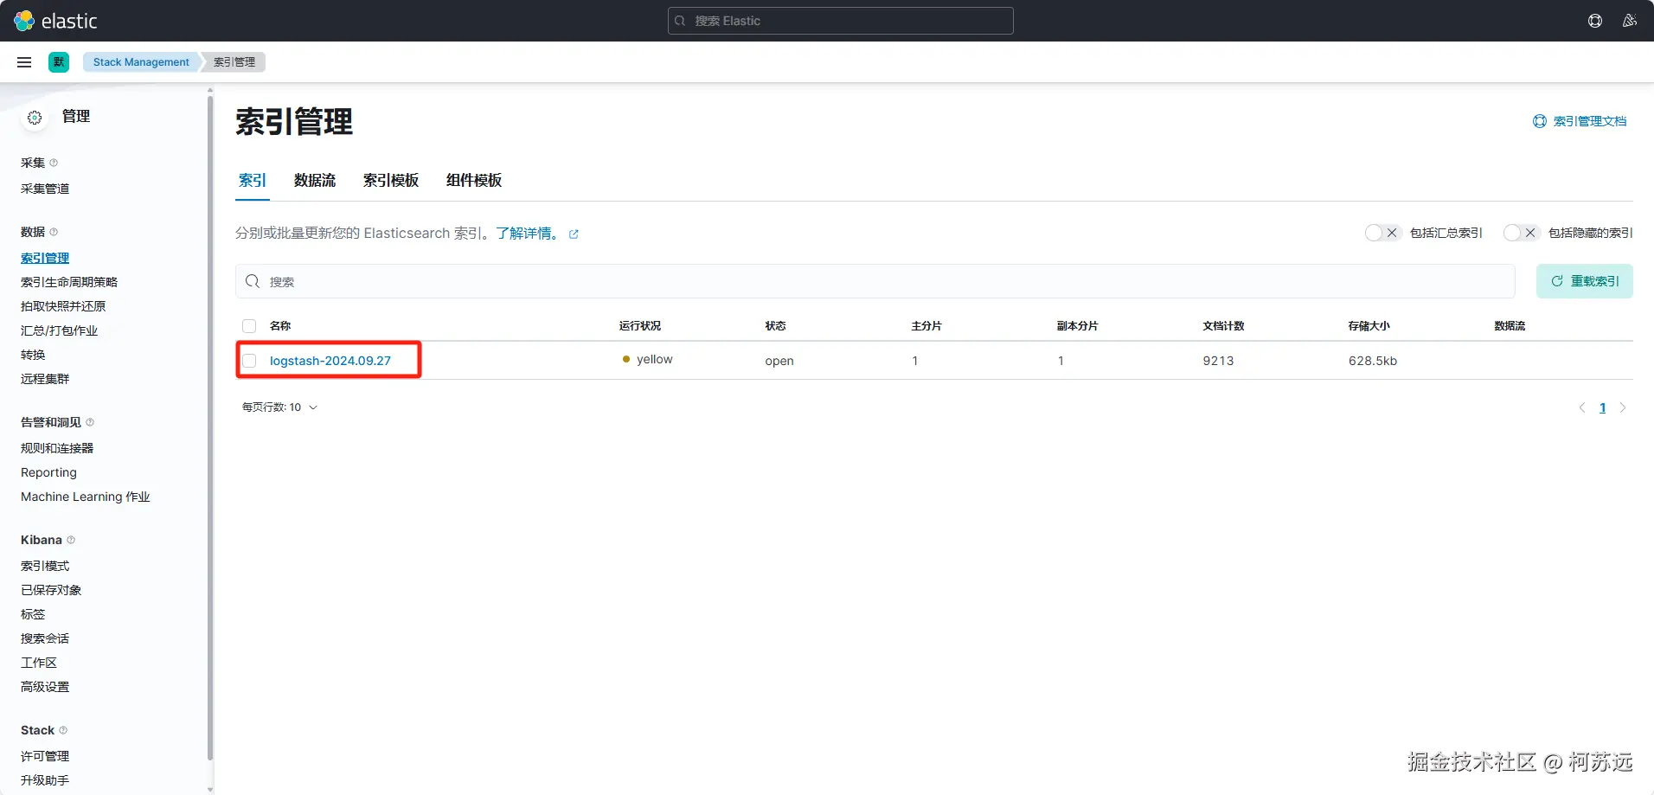This screenshot has width=1654, height=795.
Task: Open 采集管道 in sidebar
Action: point(45,189)
